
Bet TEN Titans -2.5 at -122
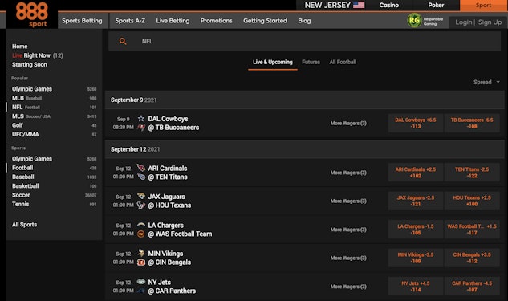472,173
